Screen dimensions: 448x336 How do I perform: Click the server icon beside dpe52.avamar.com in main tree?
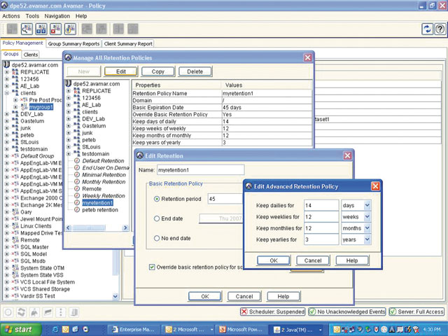point(6,65)
